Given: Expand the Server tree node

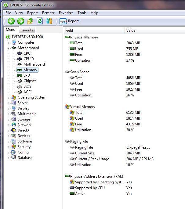Looking at the screenshot, I should pyautogui.click(x=9, y=103).
